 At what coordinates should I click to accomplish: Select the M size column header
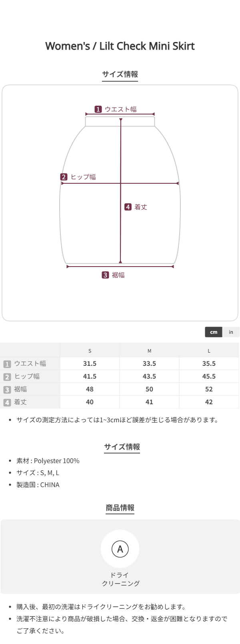(149, 351)
